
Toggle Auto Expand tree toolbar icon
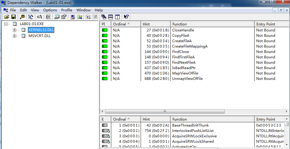(x=31, y=17)
